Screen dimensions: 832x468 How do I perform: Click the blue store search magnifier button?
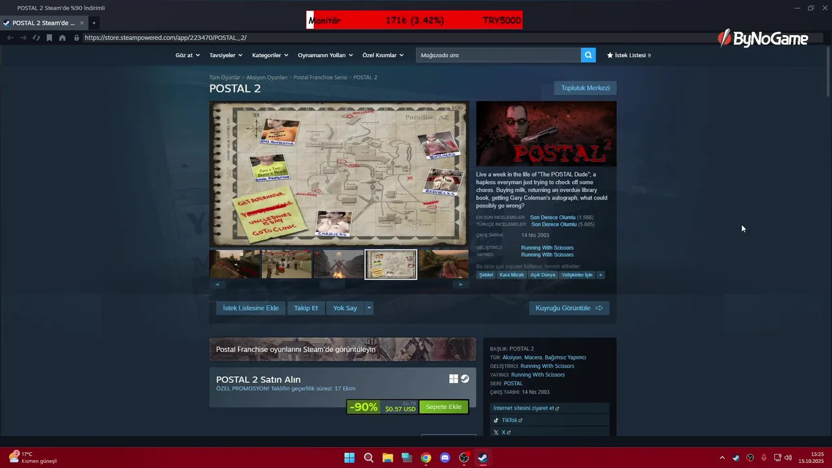(588, 55)
